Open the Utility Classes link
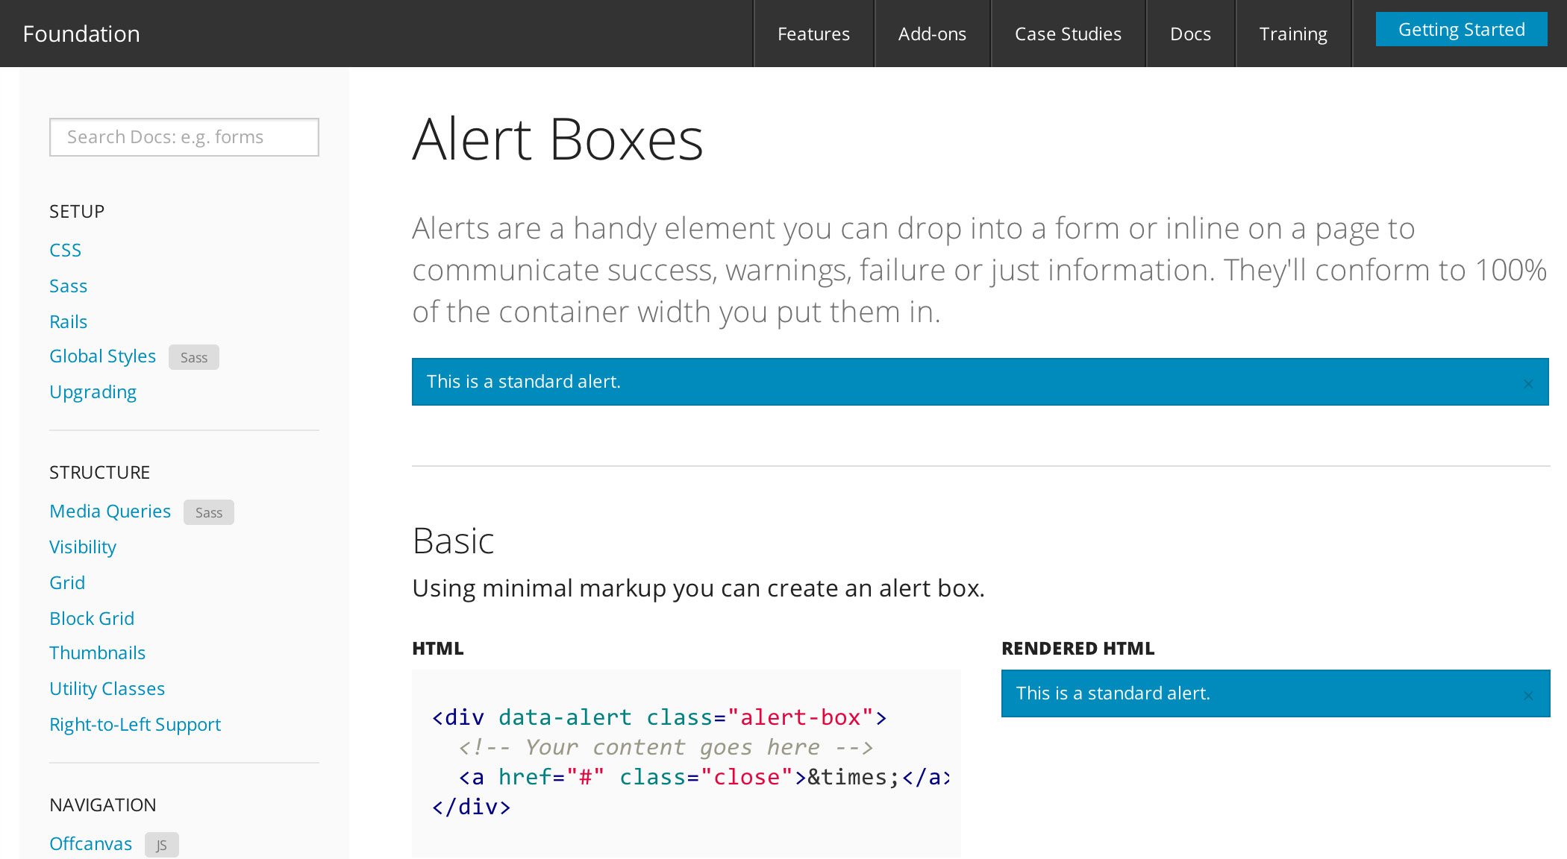The image size is (1567, 859). coord(107,688)
